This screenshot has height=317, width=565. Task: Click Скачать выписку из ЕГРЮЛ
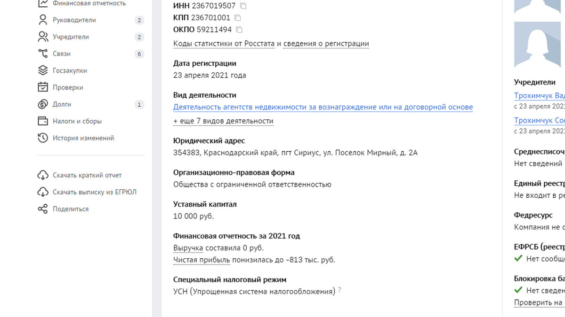[95, 193]
